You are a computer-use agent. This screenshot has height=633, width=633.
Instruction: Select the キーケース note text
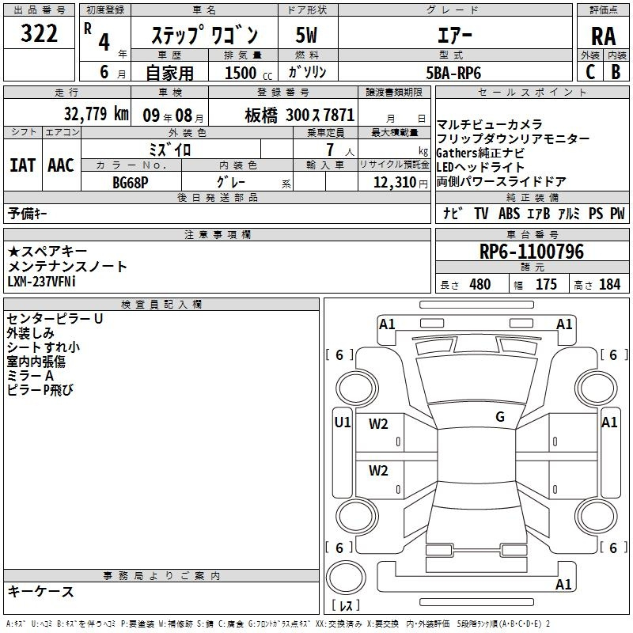coord(40,592)
